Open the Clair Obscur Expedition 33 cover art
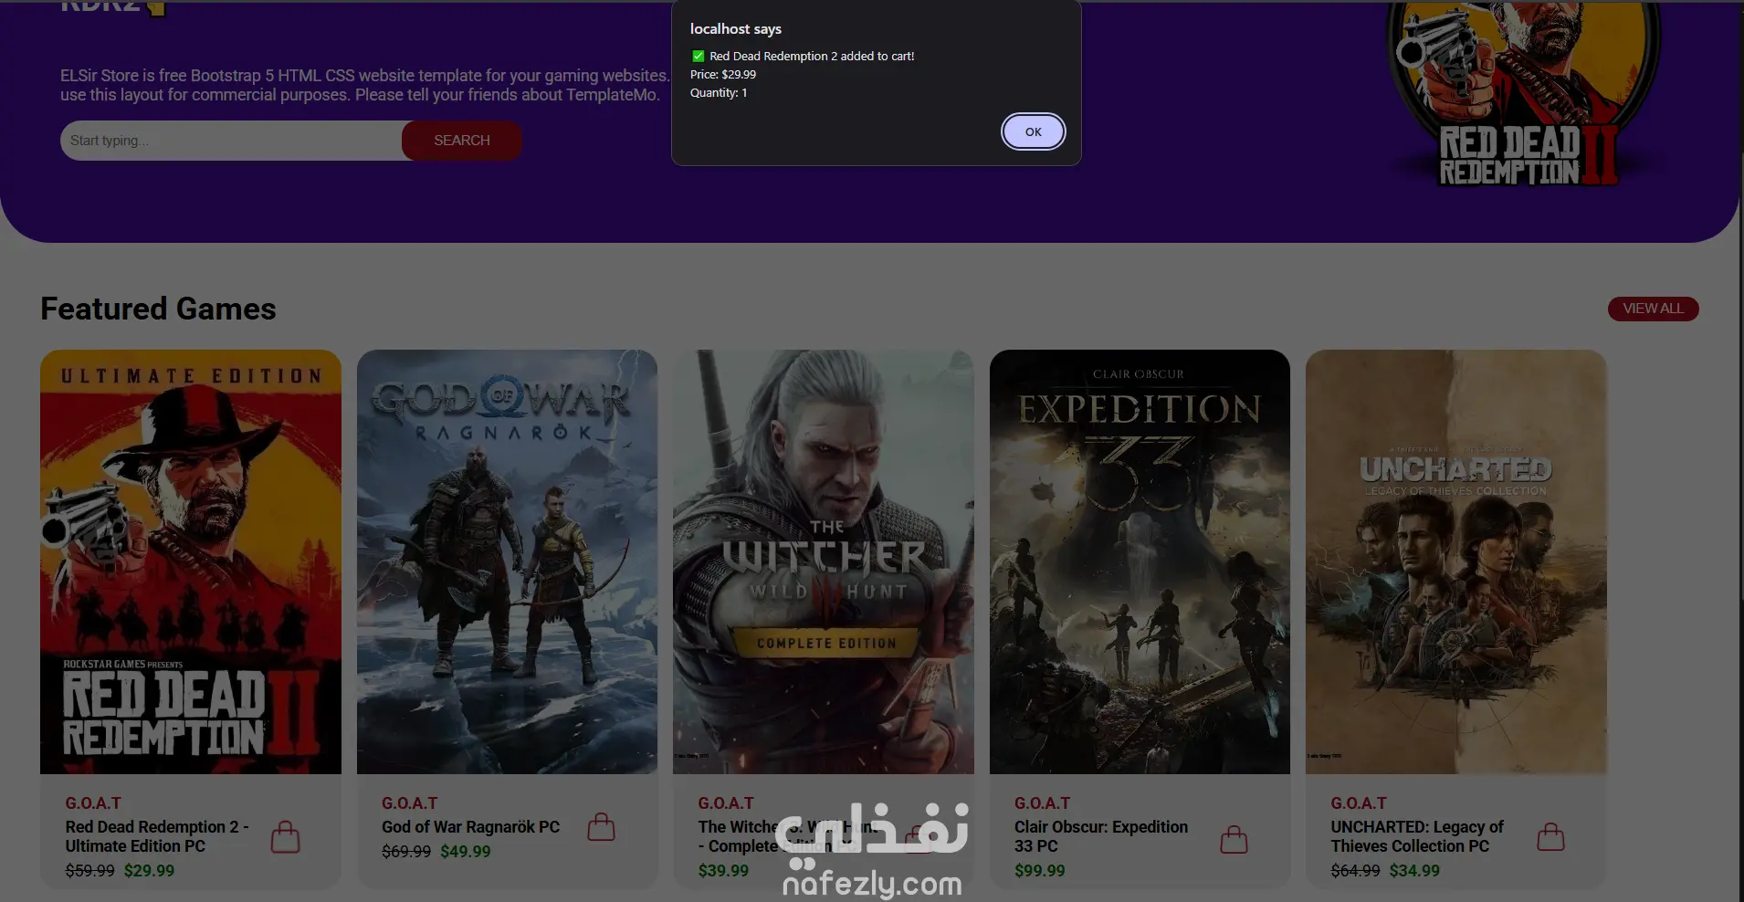The width and height of the screenshot is (1744, 902). [1140, 561]
